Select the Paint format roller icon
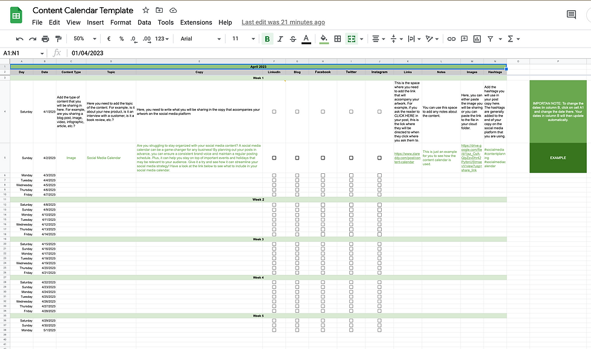Image resolution: width=591 pixels, height=349 pixels. click(58, 39)
